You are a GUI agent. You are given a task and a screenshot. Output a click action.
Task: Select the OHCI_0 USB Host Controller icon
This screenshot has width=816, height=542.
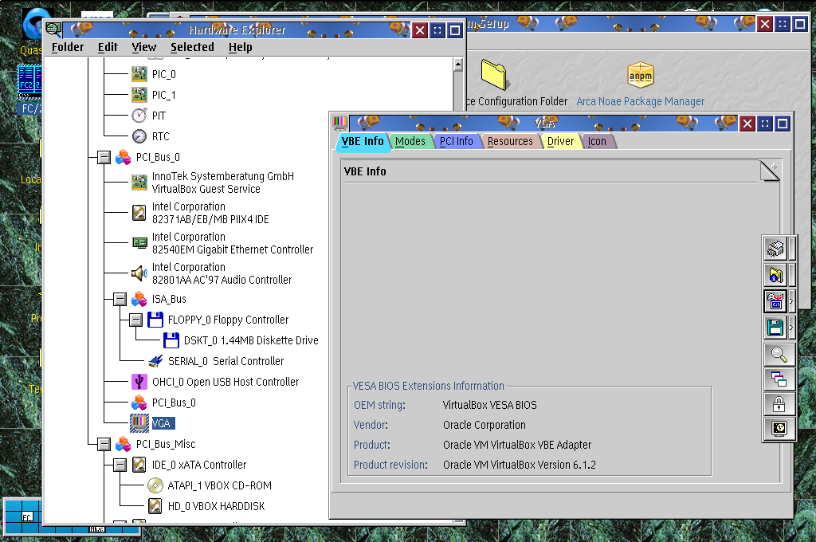pos(139,382)
